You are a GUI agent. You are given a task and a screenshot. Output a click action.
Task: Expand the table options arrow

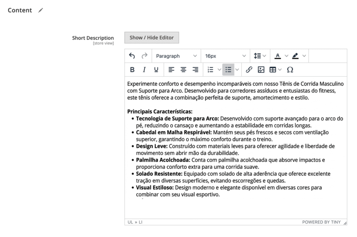tap(280, 70)
